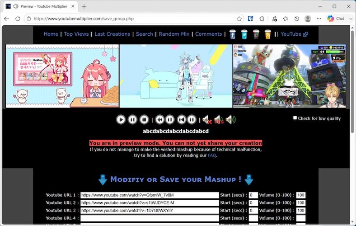Open the external YouTube link
This screenshot has width=356, height=226.
point(294,34)
